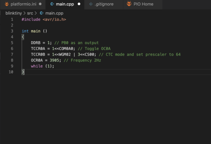Click the unsaved dot on platformio.ini tab
This screenshot has height=144, width=211.
tap(40, 4)
